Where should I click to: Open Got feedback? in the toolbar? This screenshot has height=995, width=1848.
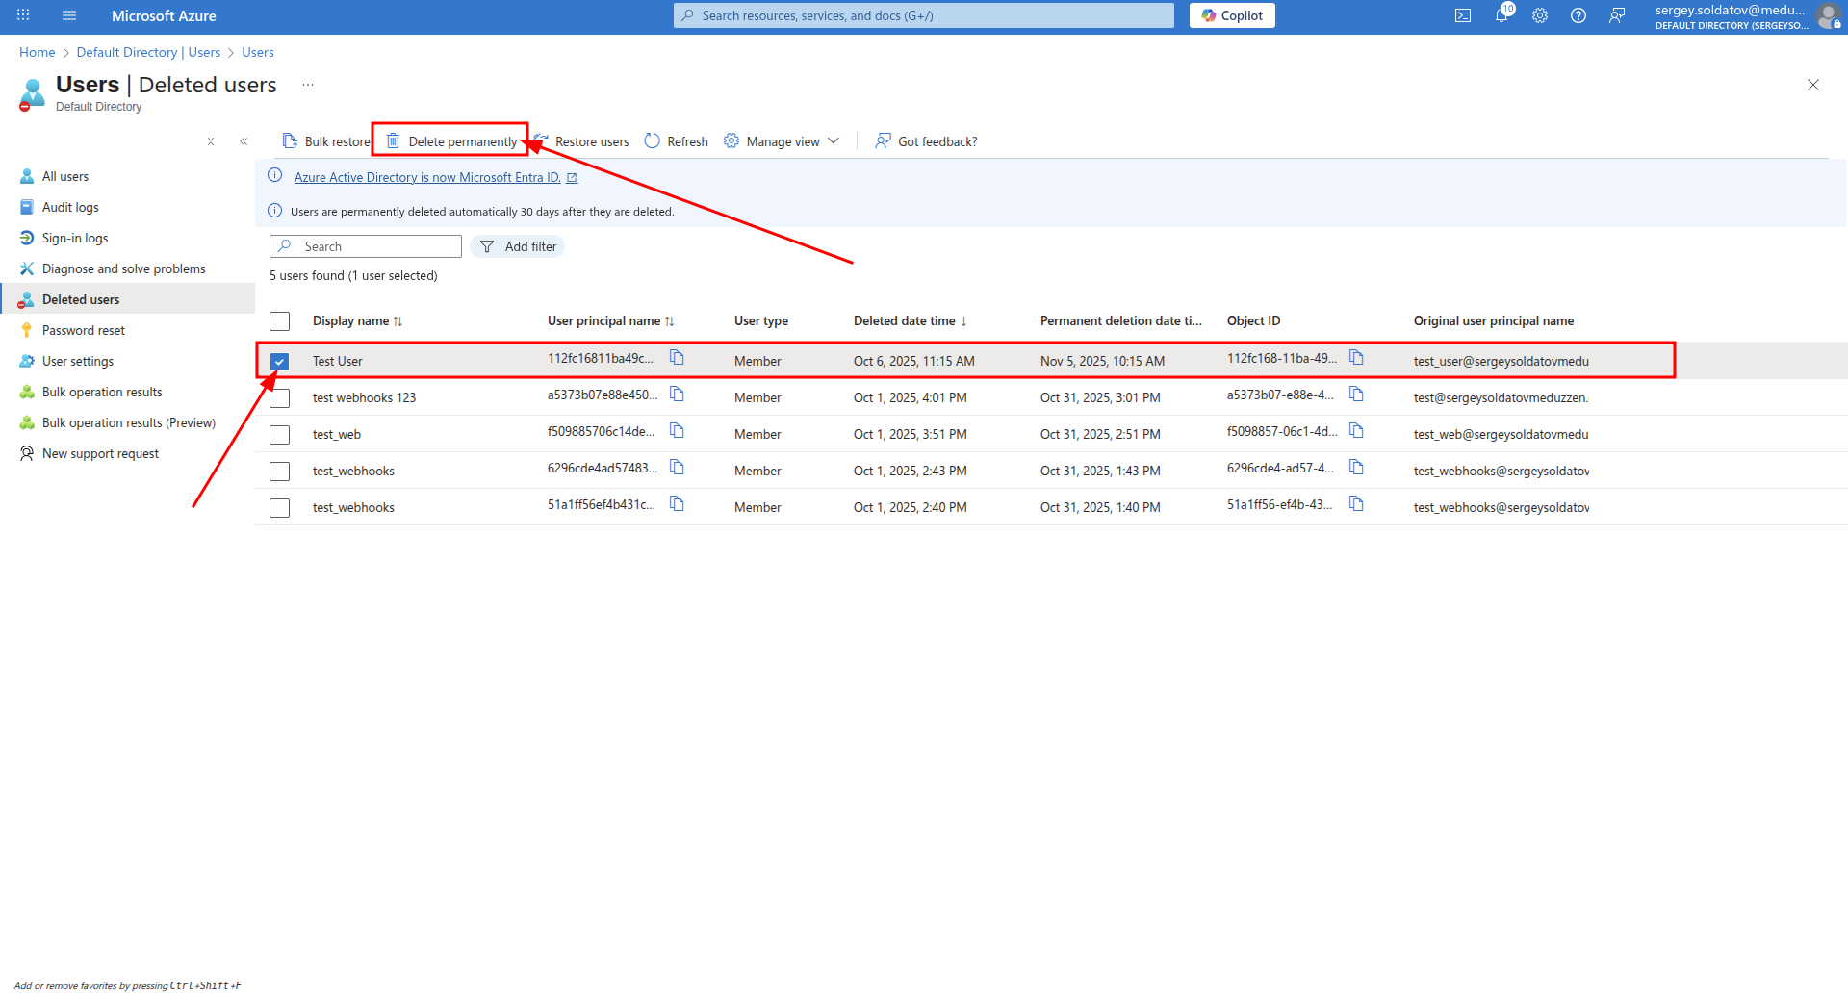coord(926,141)
